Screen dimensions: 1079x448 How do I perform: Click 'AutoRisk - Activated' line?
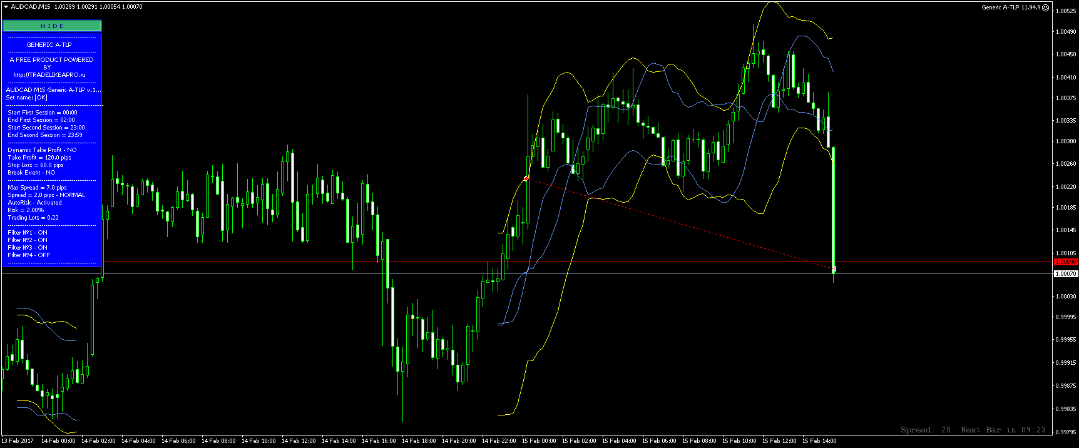pyautogui.click(x=34, y=203)
